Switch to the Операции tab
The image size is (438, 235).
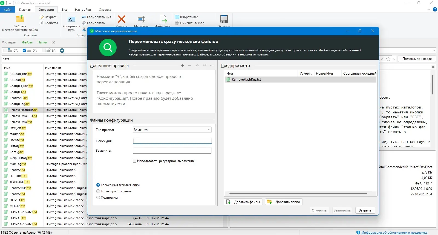(46, 10)
